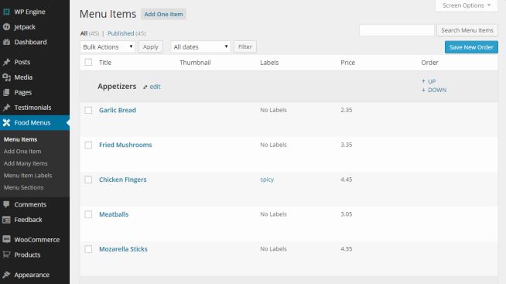Click the Filter button
Viewport: 506px width, 284px height.
coord(245,46)
